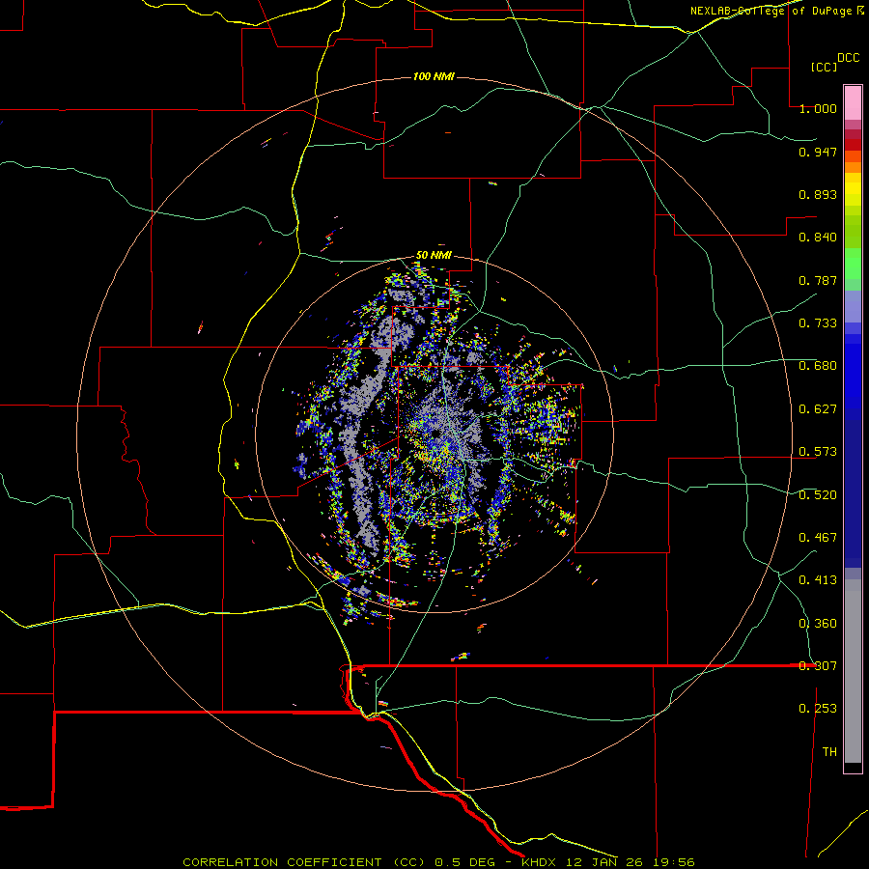Viewport: 869px width, 869px height.
Task: Click the pink segment of color bar
Action: pyautogui.click(x=853, y=103)
